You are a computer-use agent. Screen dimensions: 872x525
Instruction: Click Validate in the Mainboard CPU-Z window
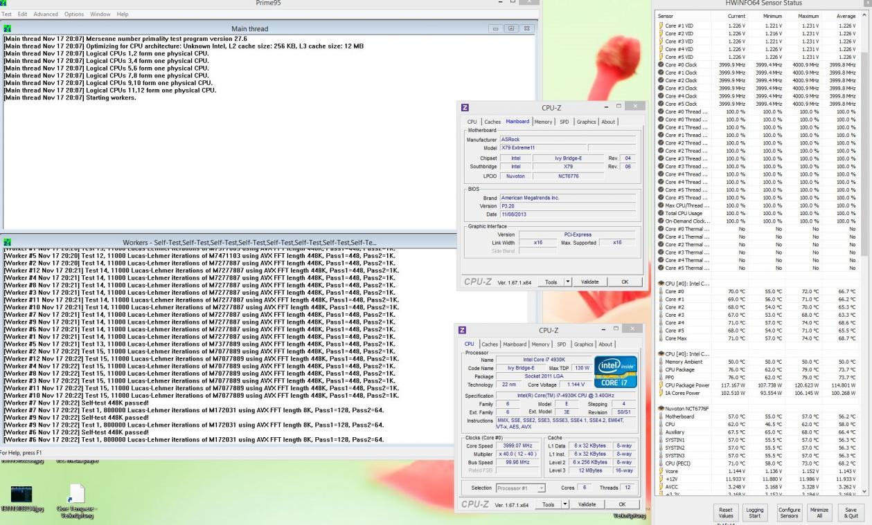click(589, 282)
